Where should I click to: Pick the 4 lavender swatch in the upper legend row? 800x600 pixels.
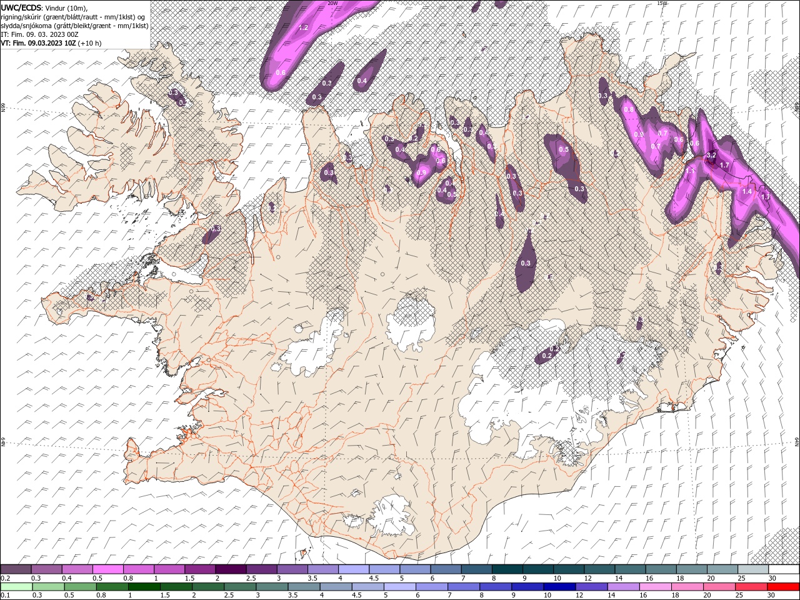[x=354, y=569]
